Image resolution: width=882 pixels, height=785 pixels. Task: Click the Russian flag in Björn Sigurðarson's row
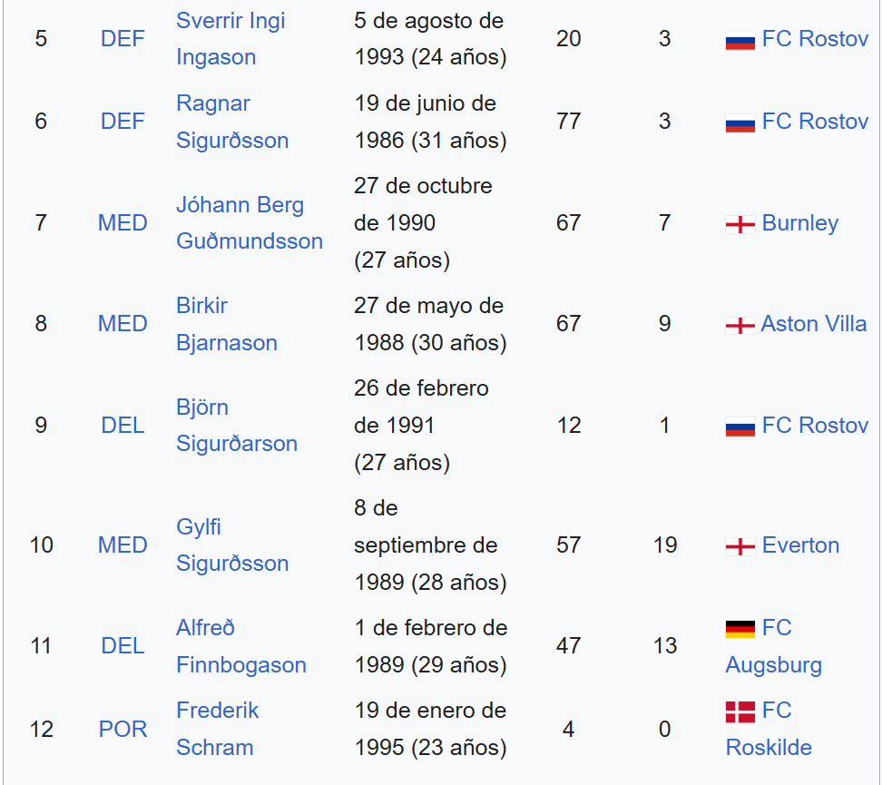740,427
